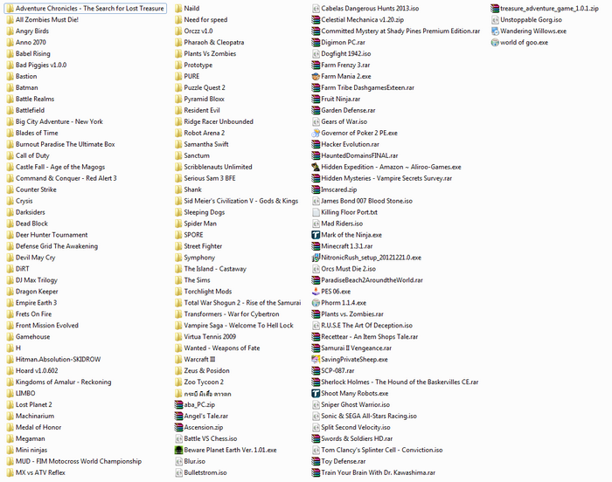
Task: Click the Digimon PC.rar archive icon
Action: pos(316,43)
